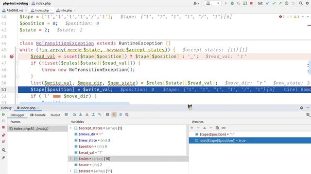Expand the $states array variable
Viewport: 311px width, 174px height.
click(70, 171)
